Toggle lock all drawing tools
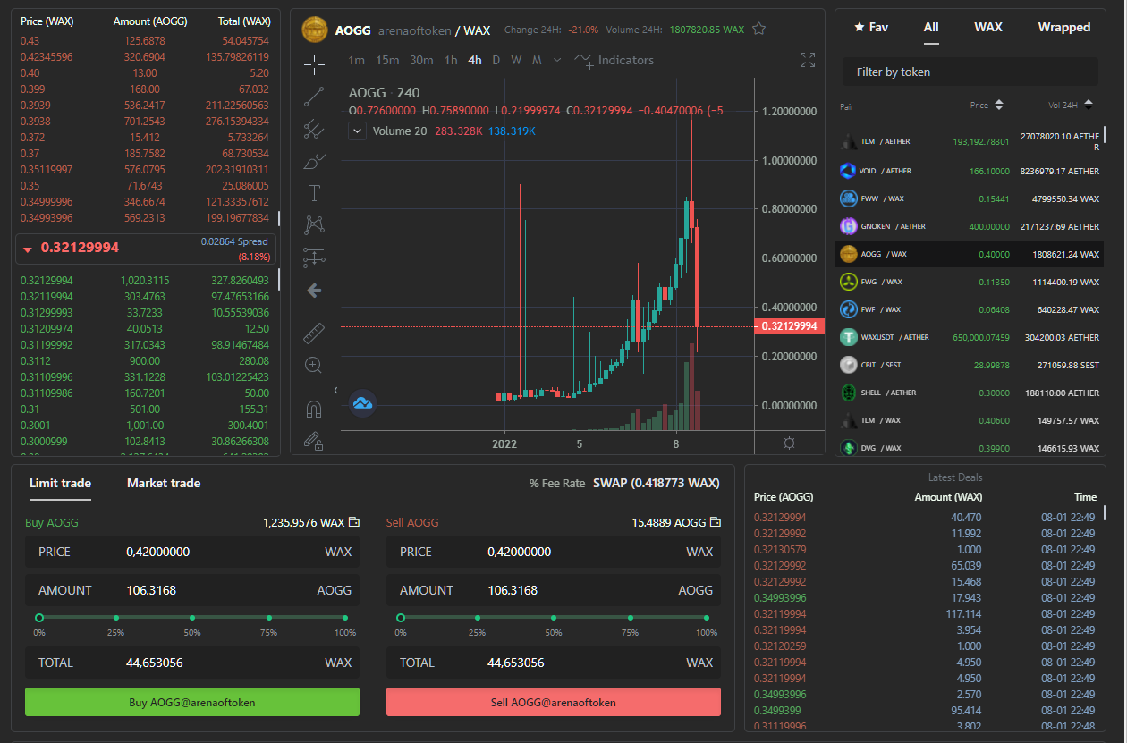 pos(314,440)
